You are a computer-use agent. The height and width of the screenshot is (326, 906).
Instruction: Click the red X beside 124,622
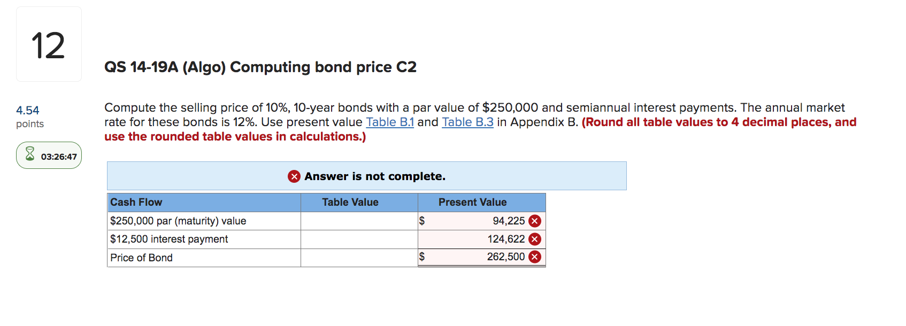pyautogui.click(x=535, y=239)
